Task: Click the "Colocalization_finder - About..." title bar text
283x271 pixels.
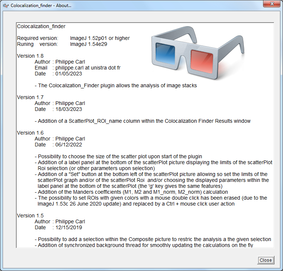Action: click(x=41, y=6)
